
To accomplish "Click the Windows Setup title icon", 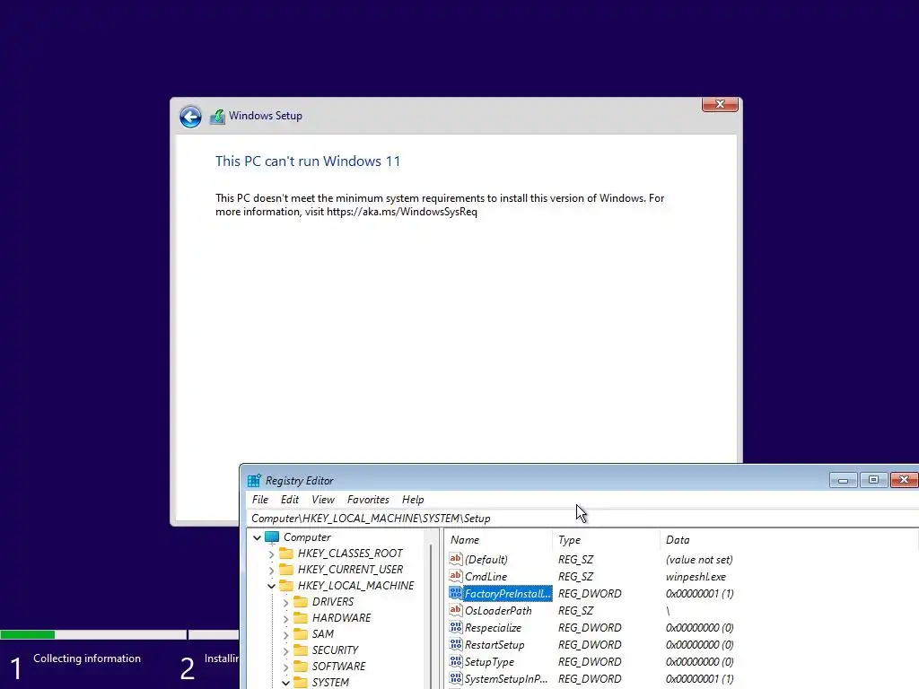I will (x=217, y=117).
